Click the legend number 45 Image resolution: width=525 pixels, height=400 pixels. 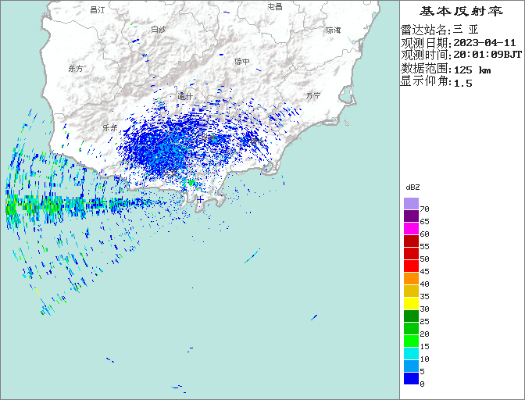(424, 271)
